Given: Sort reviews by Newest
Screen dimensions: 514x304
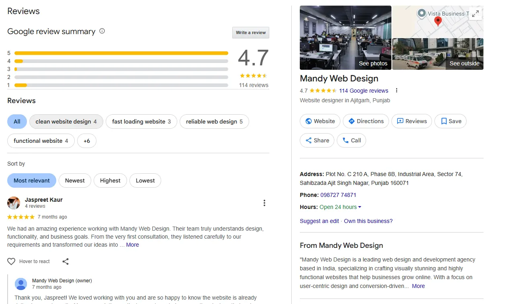Looking at the screenshot, I should tap(75, 180).
